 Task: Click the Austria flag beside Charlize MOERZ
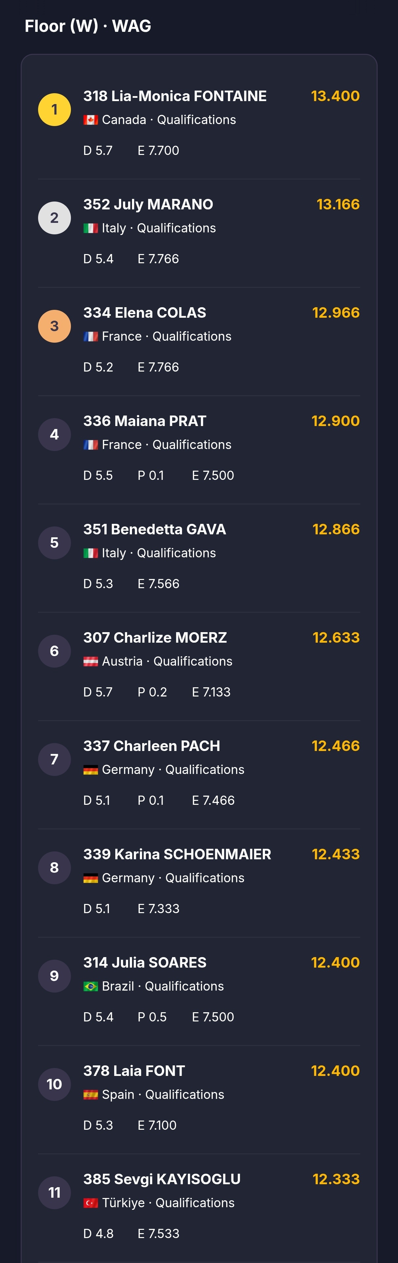pos(91,661)
